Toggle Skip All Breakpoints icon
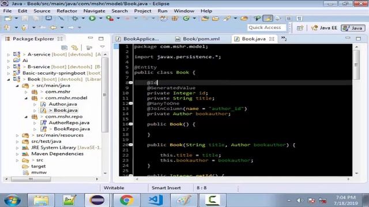Viewport: 369px width, 207px height. (61, 18)
